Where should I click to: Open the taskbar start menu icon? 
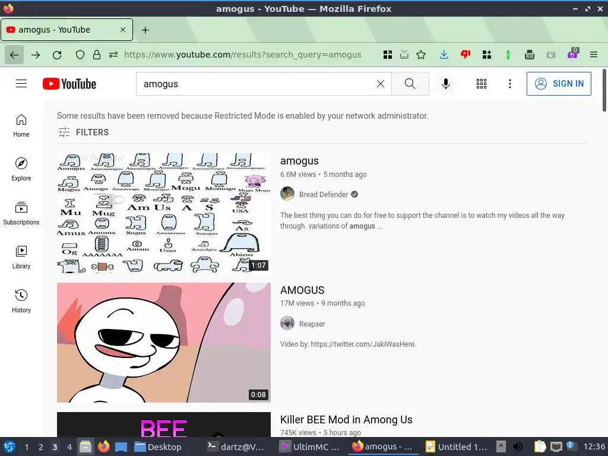point(9,446)
